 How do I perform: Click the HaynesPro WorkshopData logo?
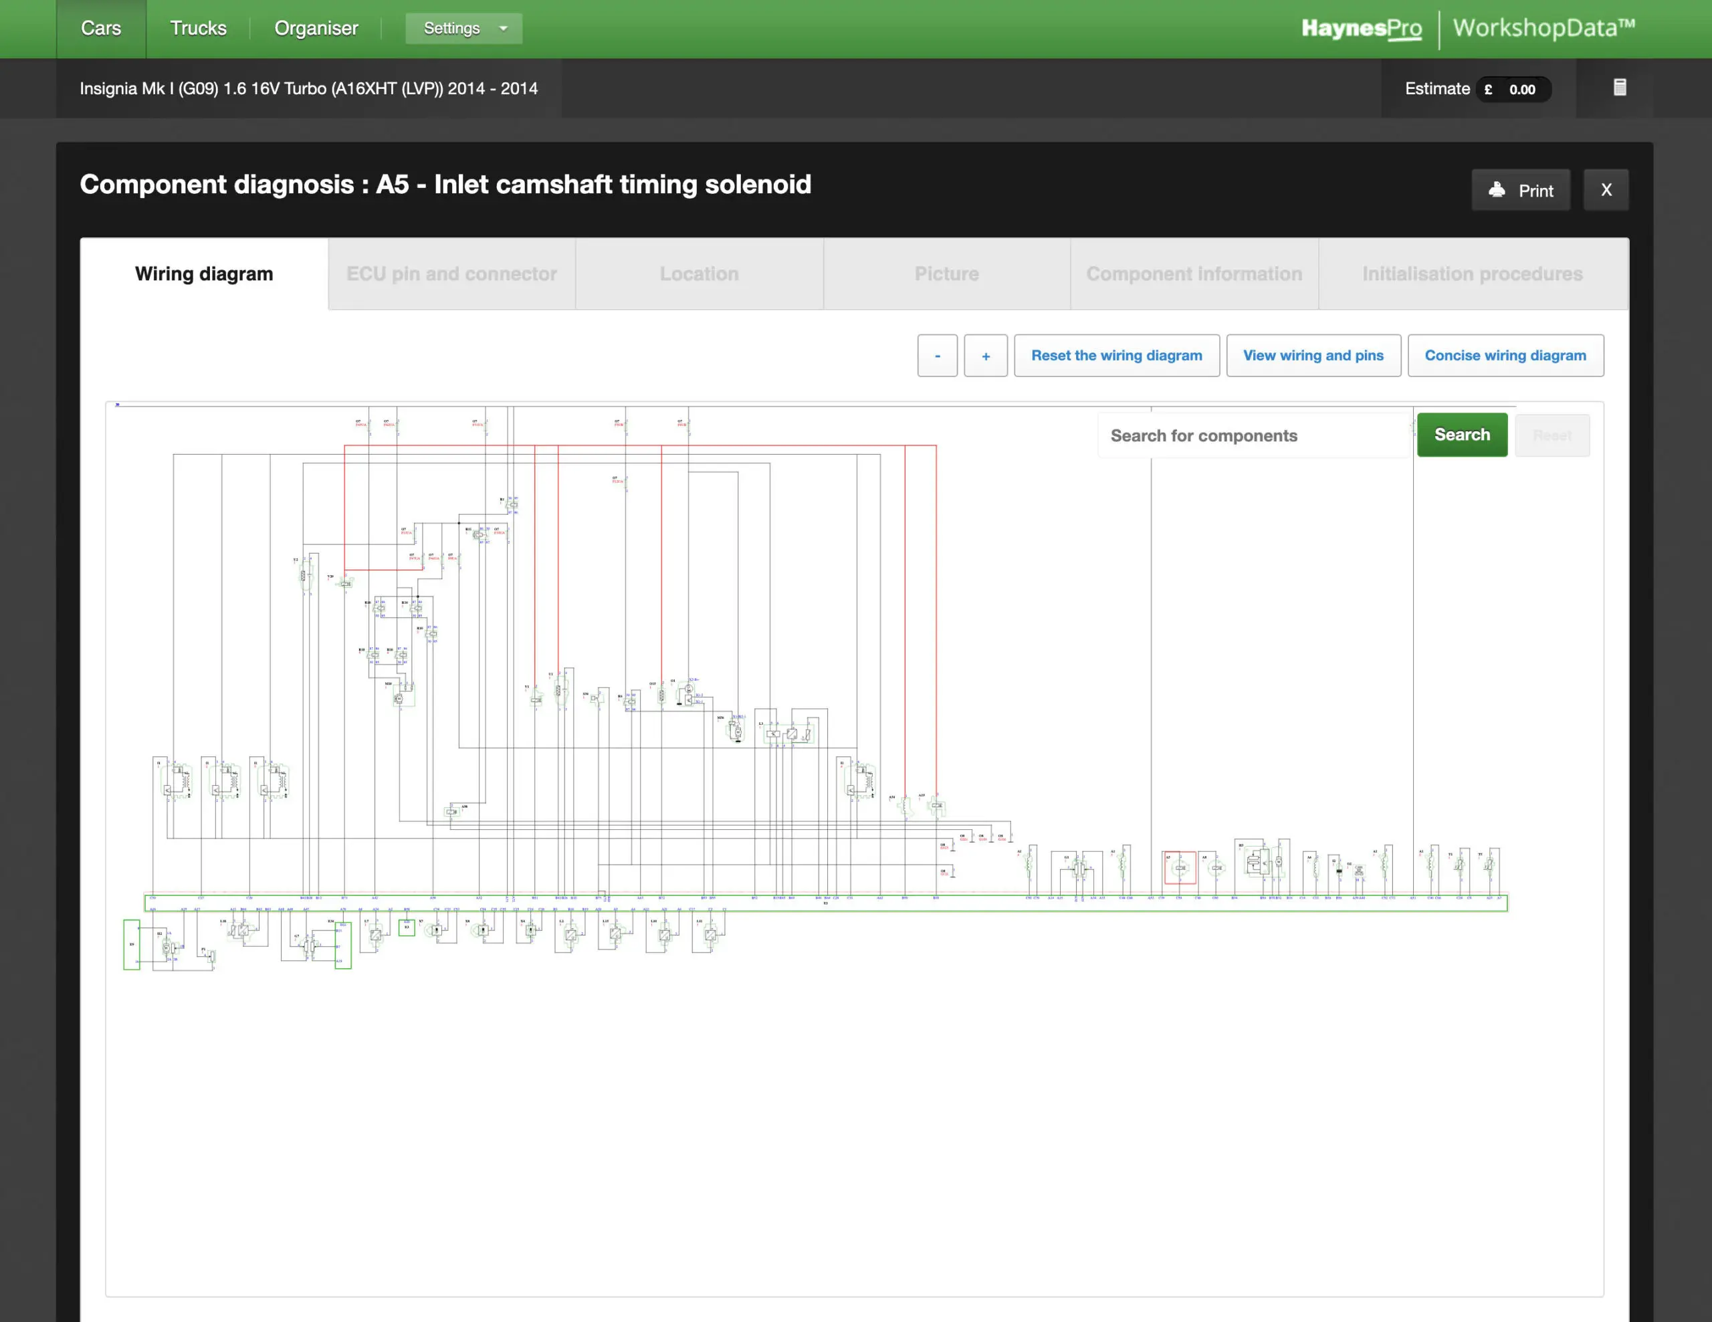click(1467, 28)
